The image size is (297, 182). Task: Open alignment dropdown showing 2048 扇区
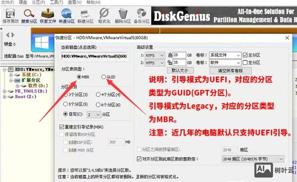[253, 159]
